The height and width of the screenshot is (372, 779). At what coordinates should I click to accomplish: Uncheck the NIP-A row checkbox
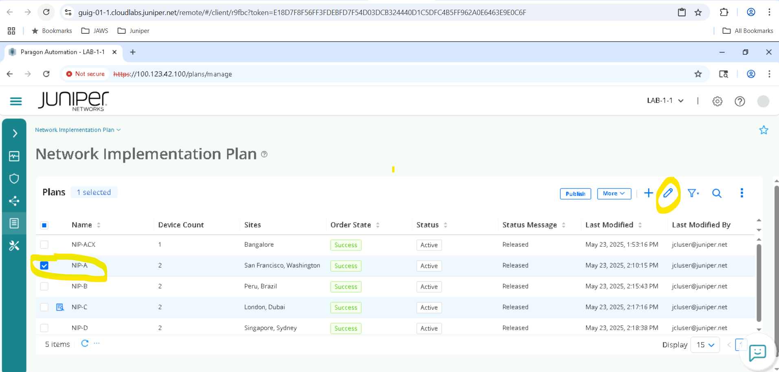(44, 265)
